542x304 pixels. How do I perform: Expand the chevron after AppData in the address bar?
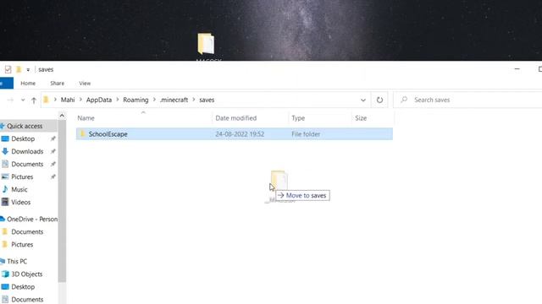118,100
